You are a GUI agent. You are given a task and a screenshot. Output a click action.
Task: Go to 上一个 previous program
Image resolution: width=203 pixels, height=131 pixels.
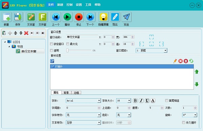click(x=56, y=17)
